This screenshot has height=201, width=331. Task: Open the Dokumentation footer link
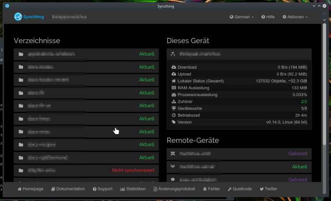click(68, 189)
